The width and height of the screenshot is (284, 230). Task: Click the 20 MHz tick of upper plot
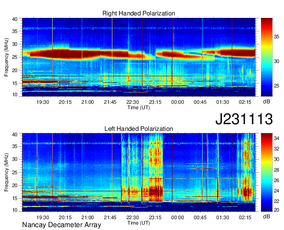(x=15, y=70)
